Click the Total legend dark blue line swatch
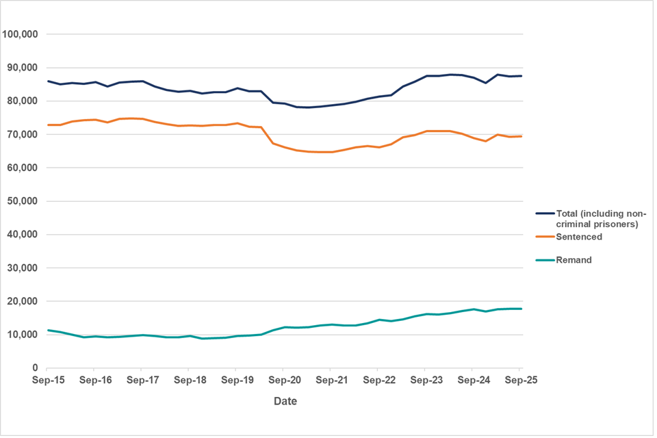The height and width of the screenshot is (438, 657). click(545, 214)
